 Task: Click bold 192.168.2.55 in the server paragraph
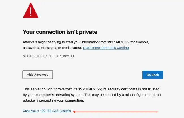pos(89,89)
